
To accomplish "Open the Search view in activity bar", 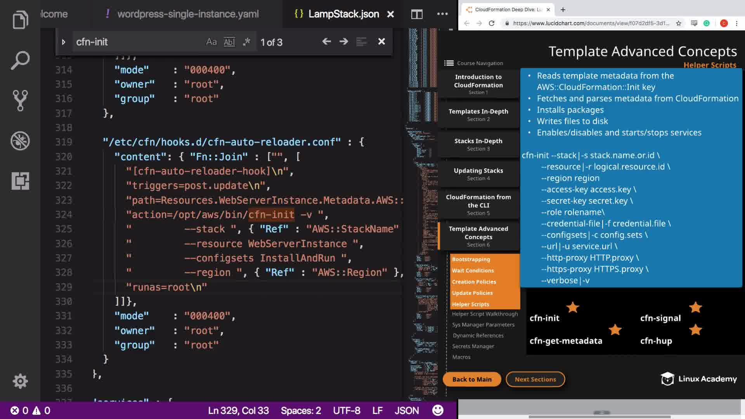I will coord(20,60).
